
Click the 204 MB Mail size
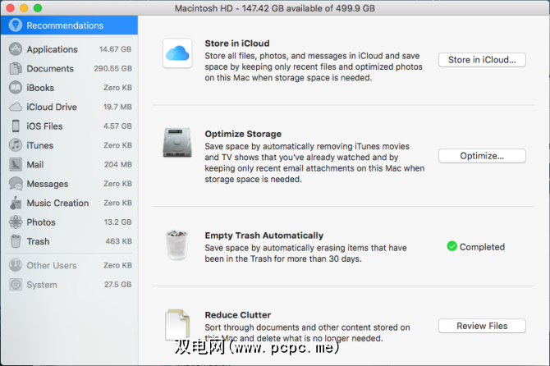pos(118,164)
